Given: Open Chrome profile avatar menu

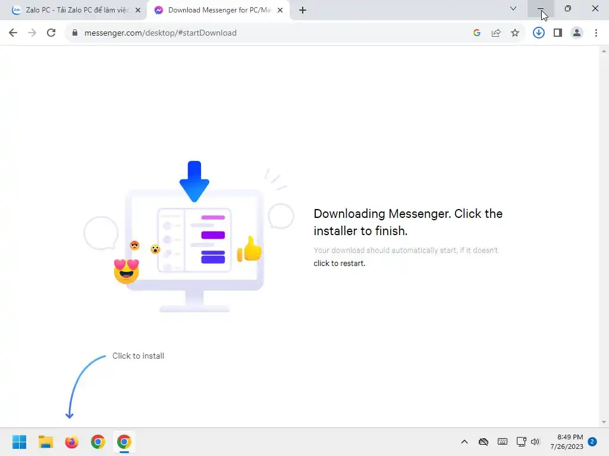Looking at the screenshot, I should 577,33.
